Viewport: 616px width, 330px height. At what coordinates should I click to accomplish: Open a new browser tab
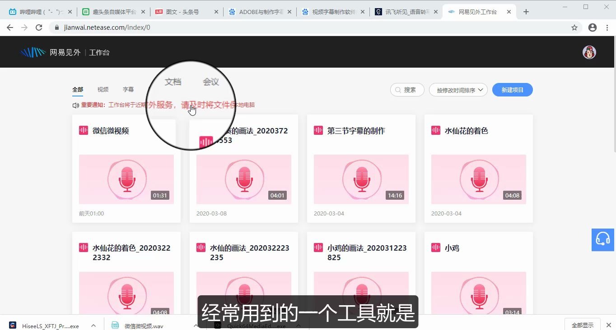(x=526, y=12)
